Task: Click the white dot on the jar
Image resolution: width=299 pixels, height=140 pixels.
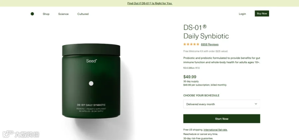Action: click(x=91, y=83)
